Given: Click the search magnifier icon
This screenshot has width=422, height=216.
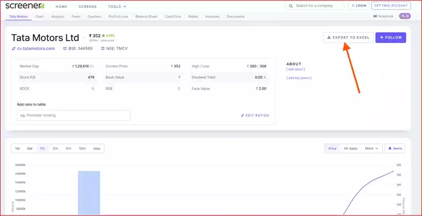Looking at the screenshot, I should 291,6.
